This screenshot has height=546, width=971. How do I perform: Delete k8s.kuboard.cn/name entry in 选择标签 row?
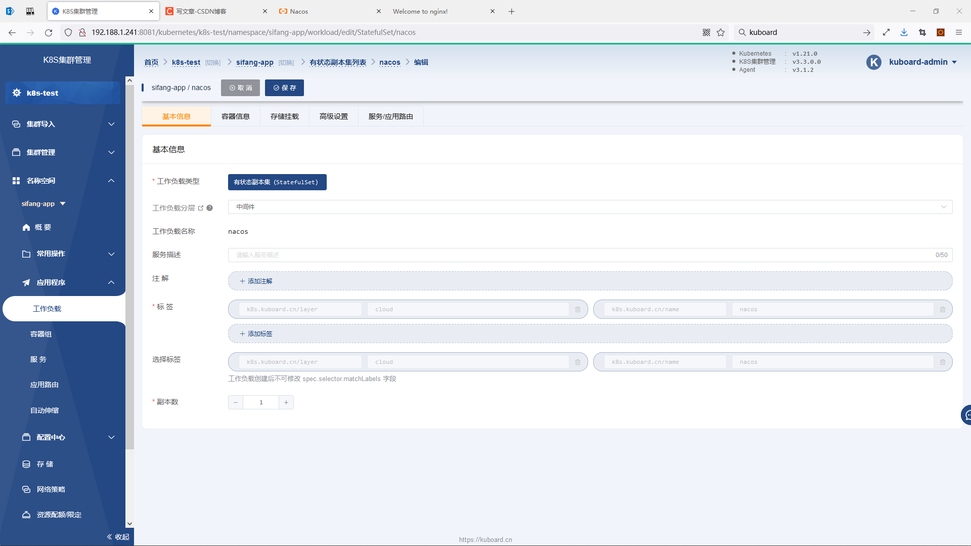(943, 362)
